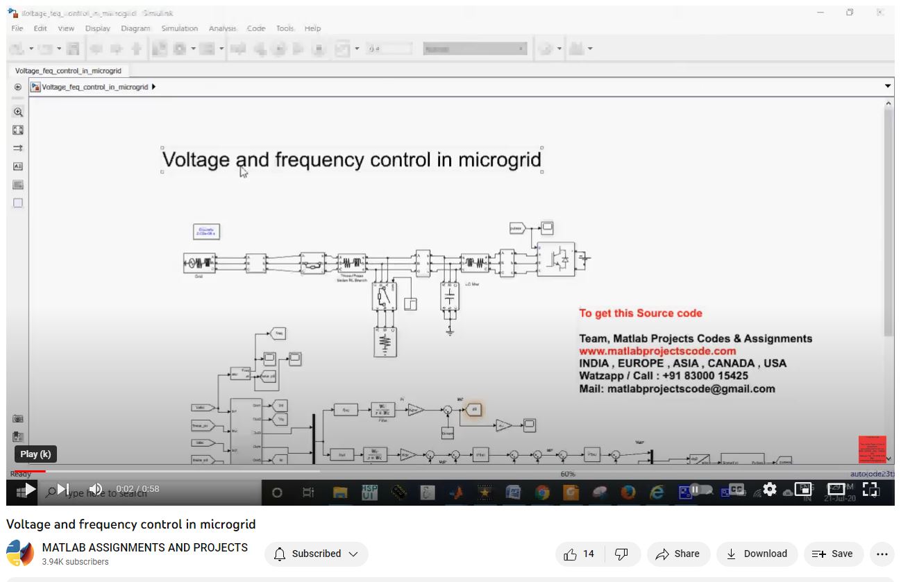Skip to the next video
Viewport: 901px width, 582px height.
tap(62, 489)
